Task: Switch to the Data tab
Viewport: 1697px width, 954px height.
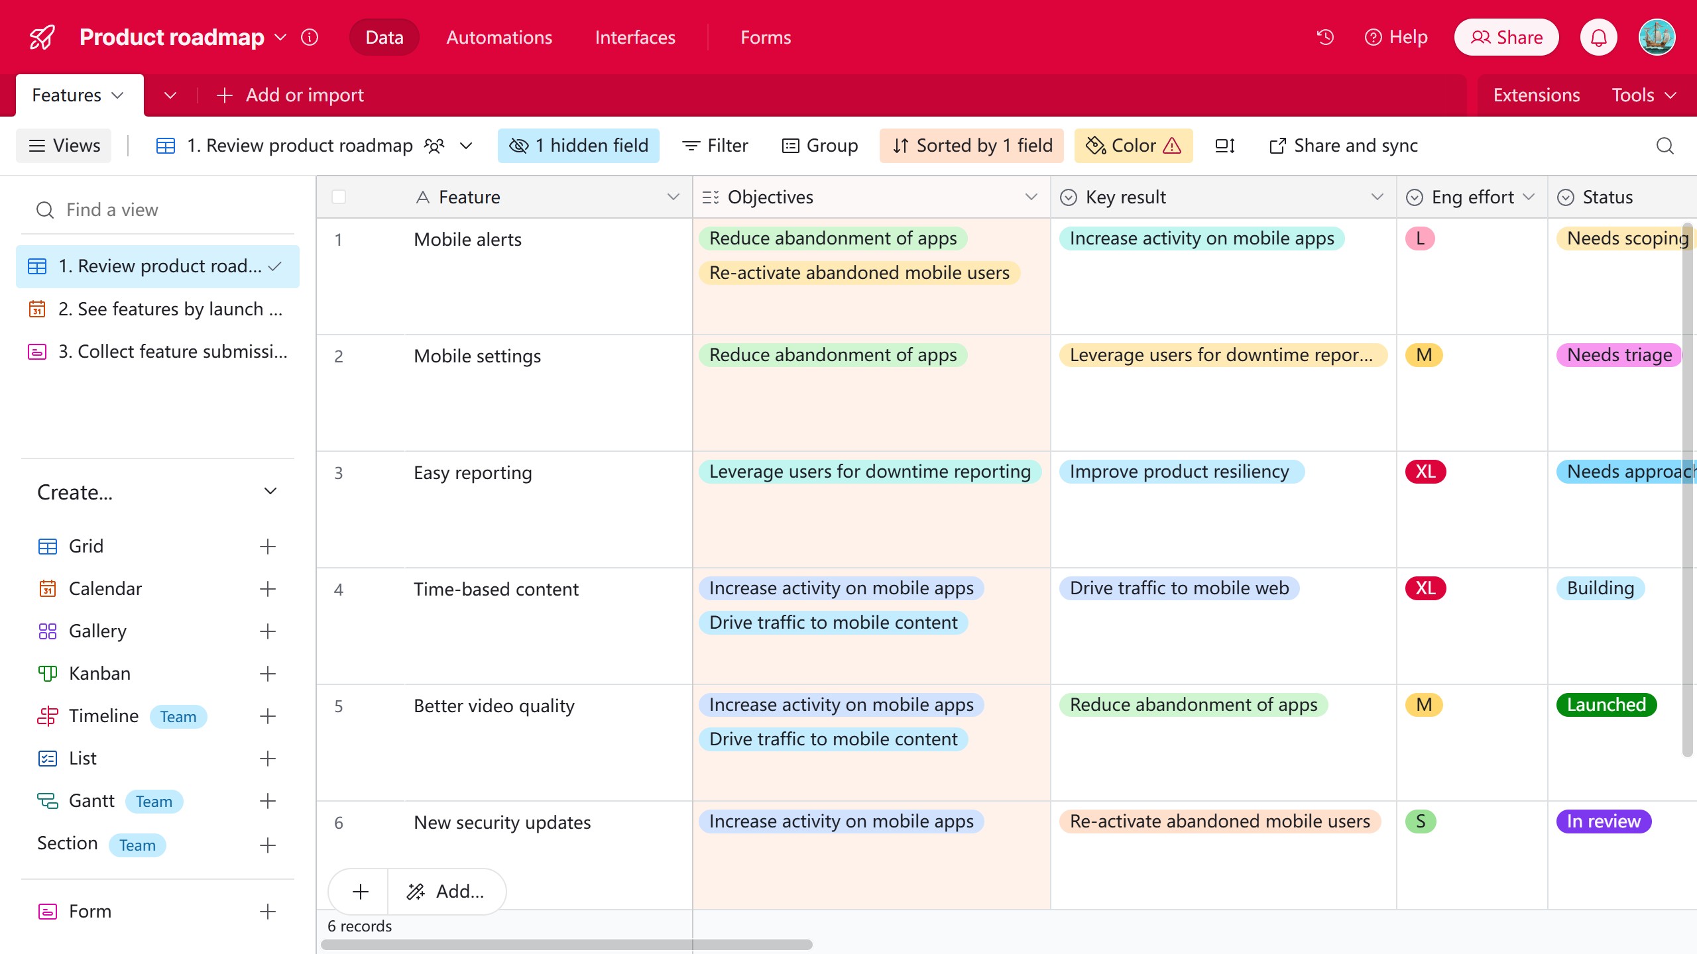Action: [x=384, y=37]
